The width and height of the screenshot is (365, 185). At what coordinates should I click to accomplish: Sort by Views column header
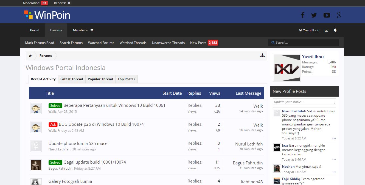click(215, 93)
